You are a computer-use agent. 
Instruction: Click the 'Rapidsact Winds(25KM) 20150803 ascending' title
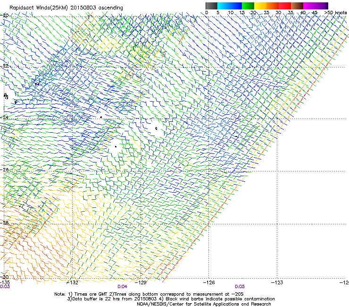point(66,8)
